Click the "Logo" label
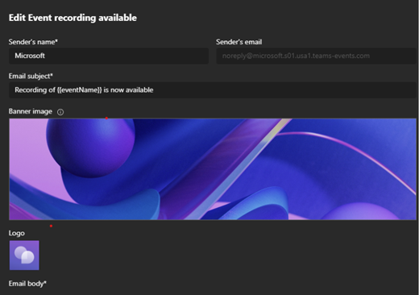Viewport: 419px width, 295px height. click(17, 233)
